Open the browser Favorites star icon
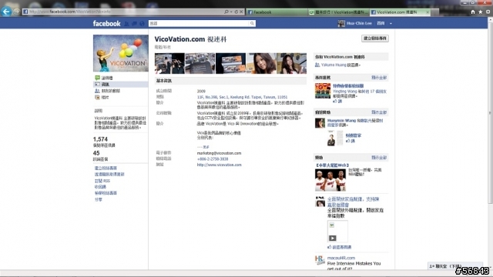493x277 pixels. 480,12
